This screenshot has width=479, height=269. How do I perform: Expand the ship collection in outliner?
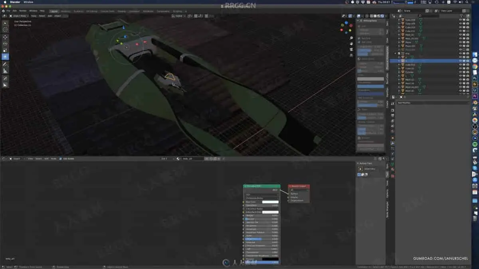point(396,53)
